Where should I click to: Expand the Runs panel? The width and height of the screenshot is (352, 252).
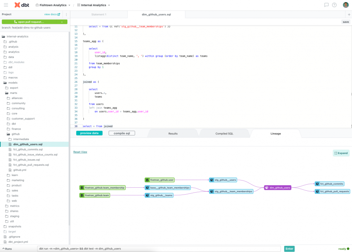[7, 249]
